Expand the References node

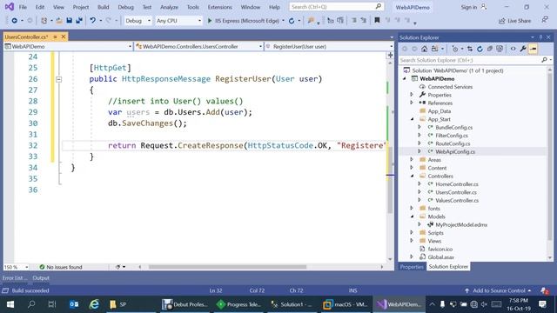pyautogui.click(x=412, y=103)
